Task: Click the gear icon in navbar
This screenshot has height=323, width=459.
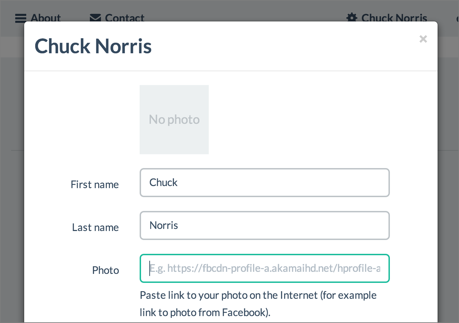Action: [x=352, y=17]
